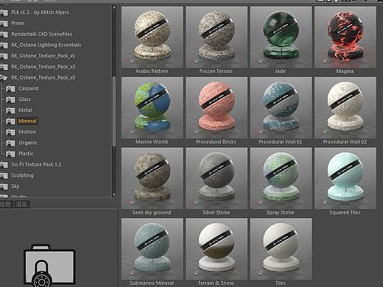Screen dimensions: 383x287
Task: Select the Frozen Terrain material thumbnail
Action: [217, 37]
